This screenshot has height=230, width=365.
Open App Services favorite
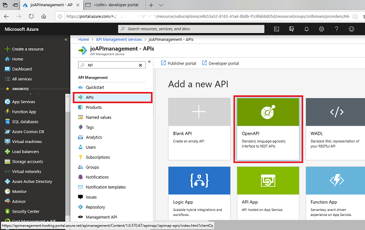coord(23,102)
